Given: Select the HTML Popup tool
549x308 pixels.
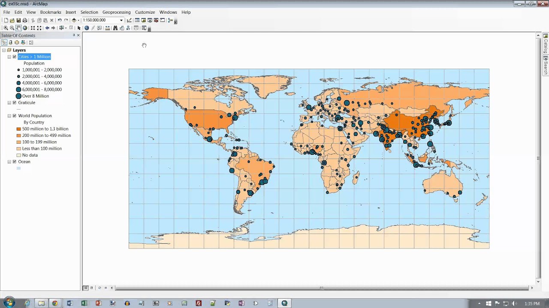Looking at the screenshot, I should click(100, 28).
